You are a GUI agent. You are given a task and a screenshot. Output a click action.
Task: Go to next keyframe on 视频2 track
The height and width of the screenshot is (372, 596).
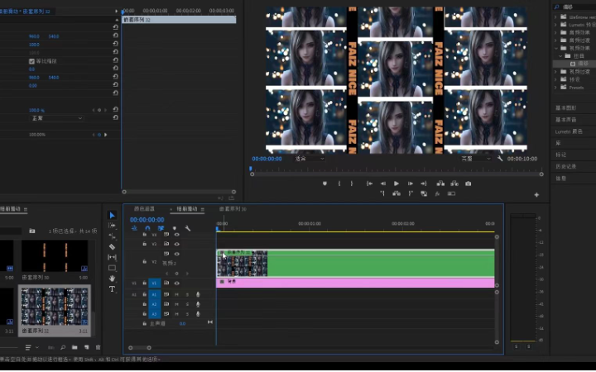coord(187,274)
